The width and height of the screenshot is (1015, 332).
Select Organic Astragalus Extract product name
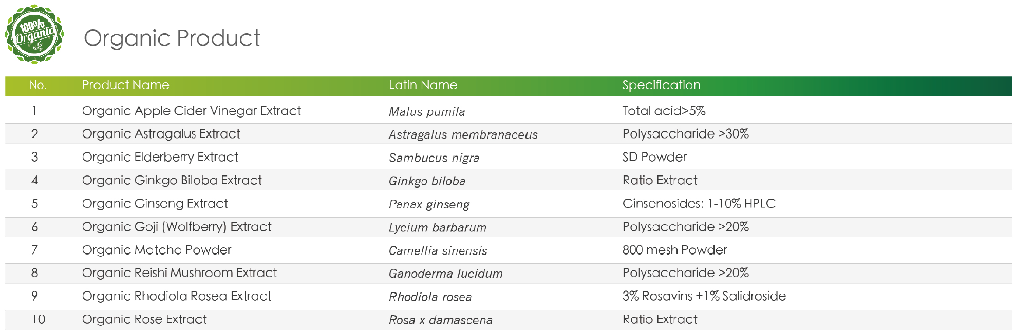click(161, 134)
